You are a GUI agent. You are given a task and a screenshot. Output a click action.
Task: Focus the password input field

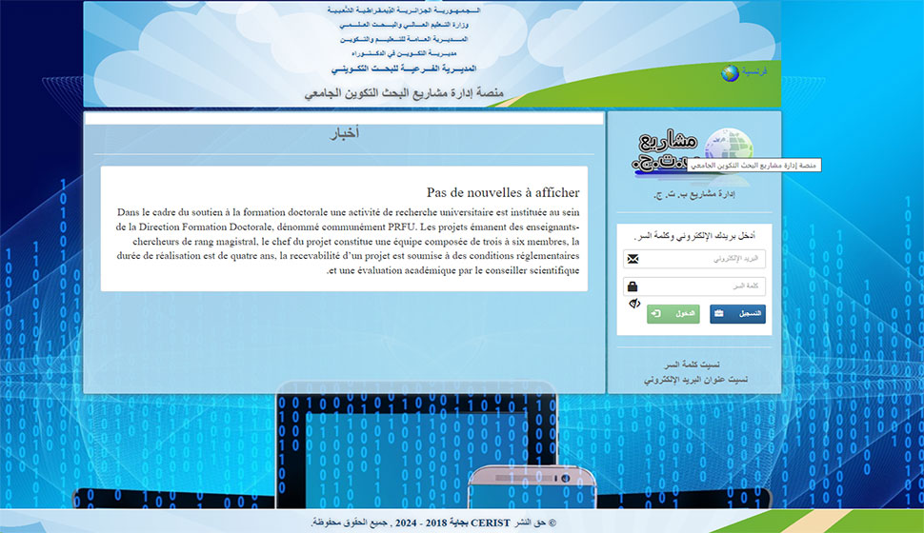694,286
